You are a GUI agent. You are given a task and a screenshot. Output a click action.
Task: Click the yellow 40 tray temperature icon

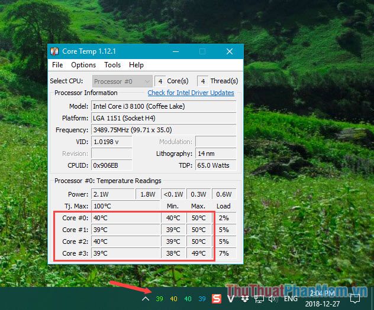point(173,299)
